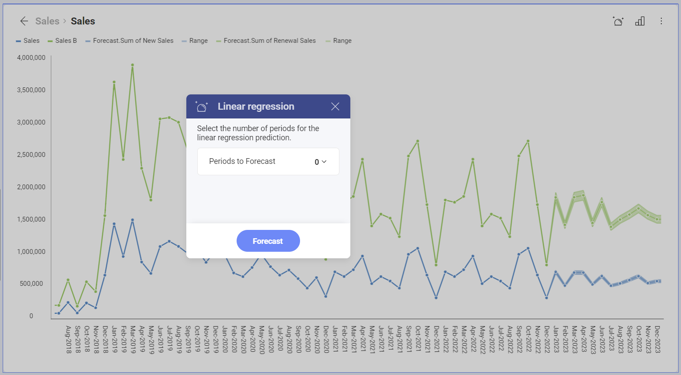Click the Linear regression header icon
Viewport: 681px width, 375px height.
pos(202,106)
